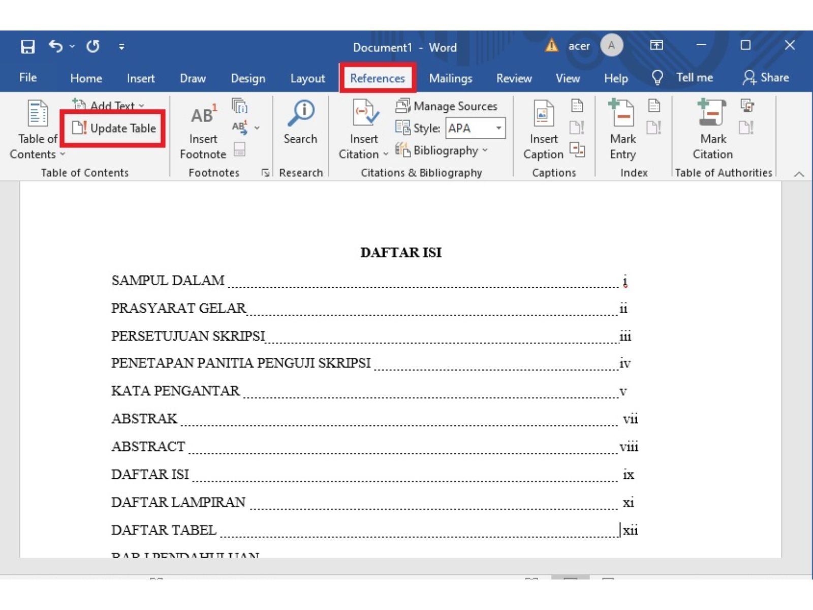The height and width of the screenshot is (610, 813).
Task: Switch to the Home tab
Action: 86,78
